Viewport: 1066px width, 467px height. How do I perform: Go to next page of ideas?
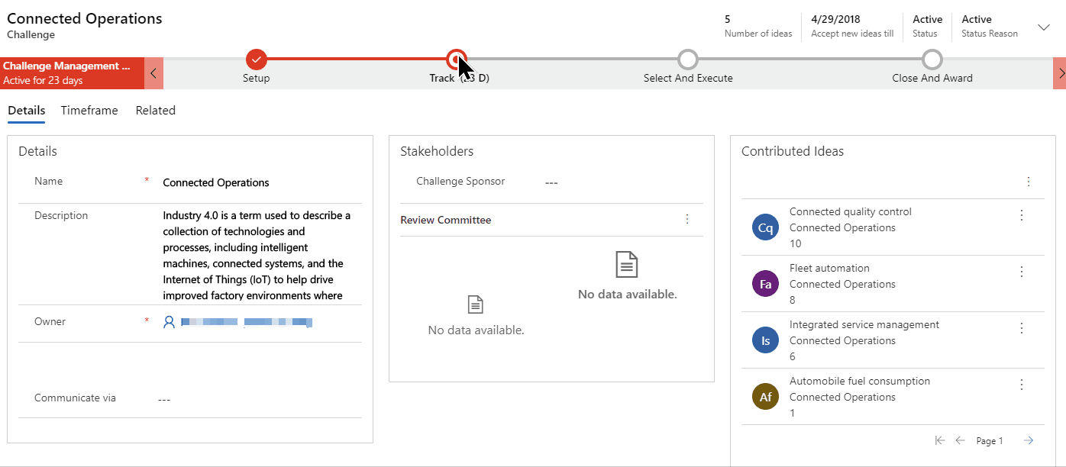pyautogui.click(x=1029, y=440)
